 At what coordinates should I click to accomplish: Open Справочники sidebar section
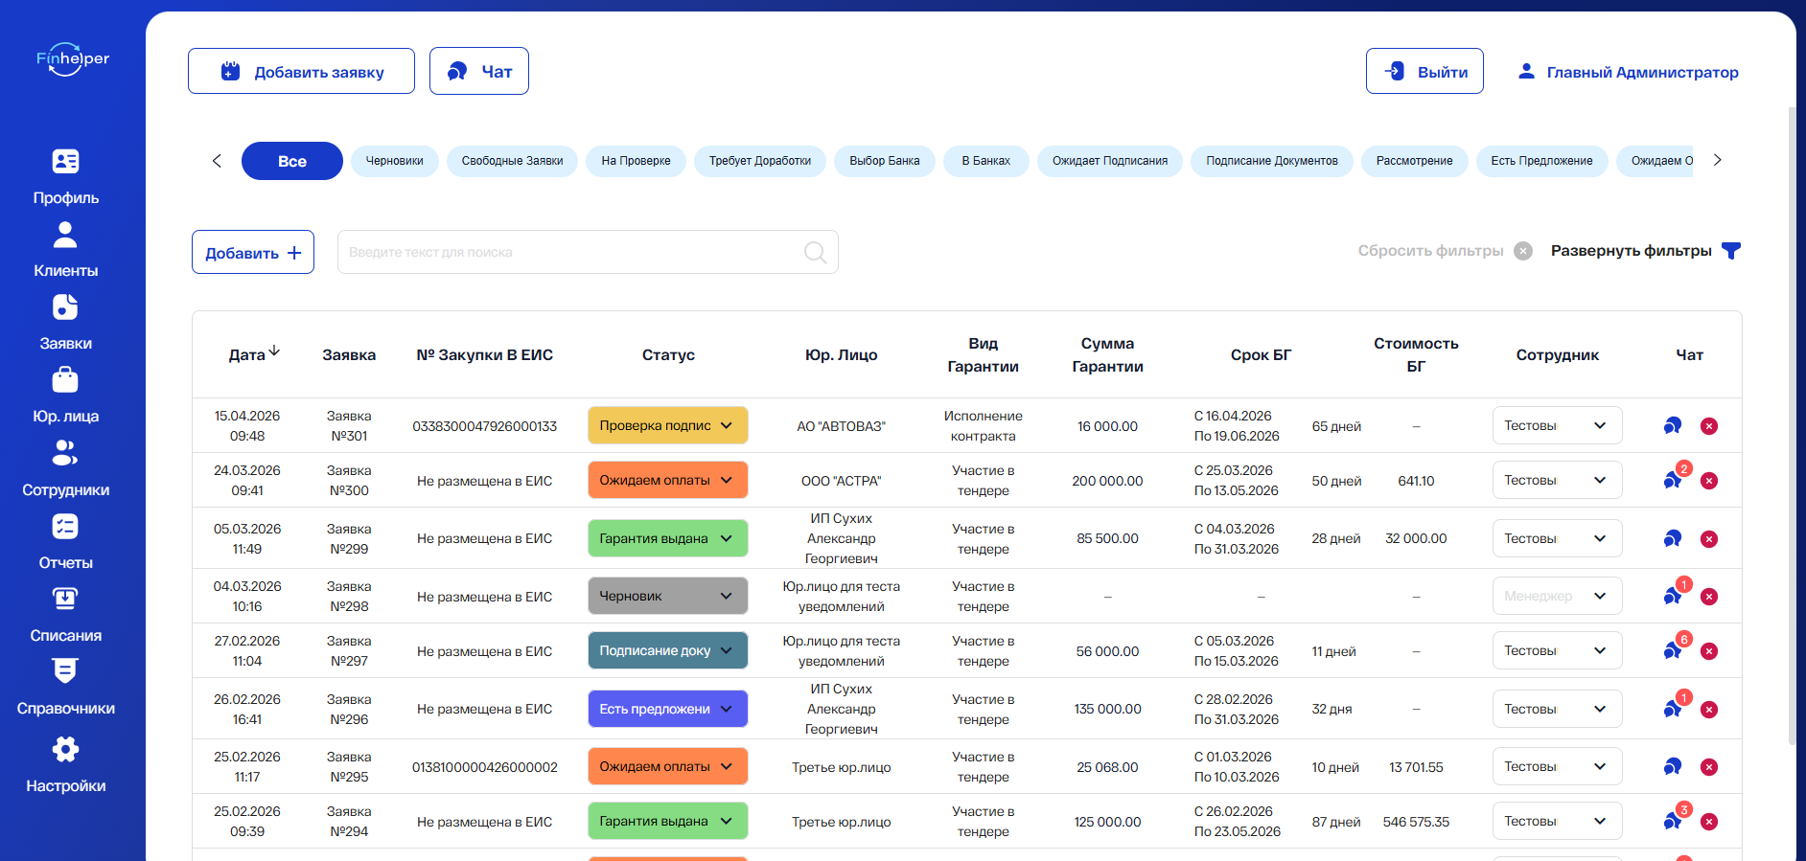click(65, 688)
